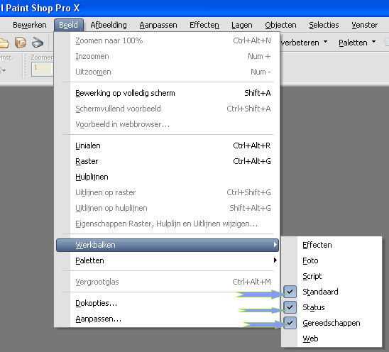389x352 pixels.
Task: Toggle Linialen display
Action: 168,145
